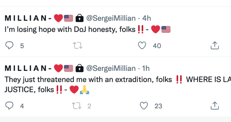
Task: Open @SergeiMillian handle on second tweet
Action: (111, 69)
